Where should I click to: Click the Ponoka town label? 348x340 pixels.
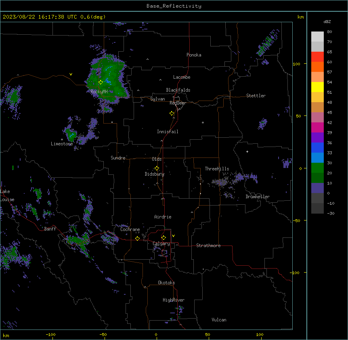tap(194, 55)
